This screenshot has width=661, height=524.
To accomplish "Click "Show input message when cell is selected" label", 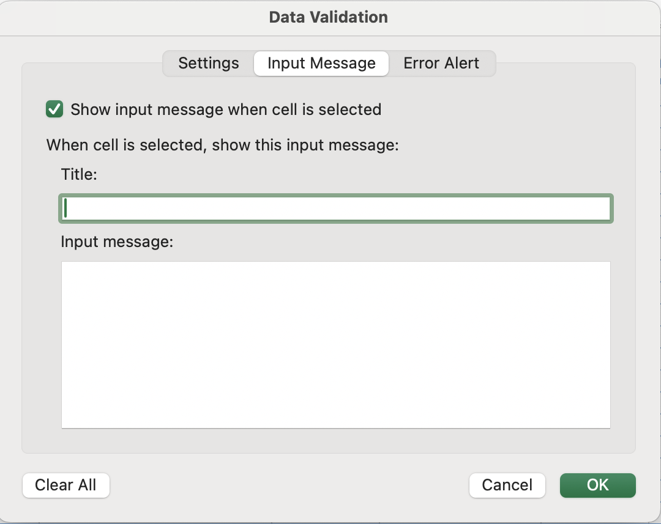I will tap(226, 110).
